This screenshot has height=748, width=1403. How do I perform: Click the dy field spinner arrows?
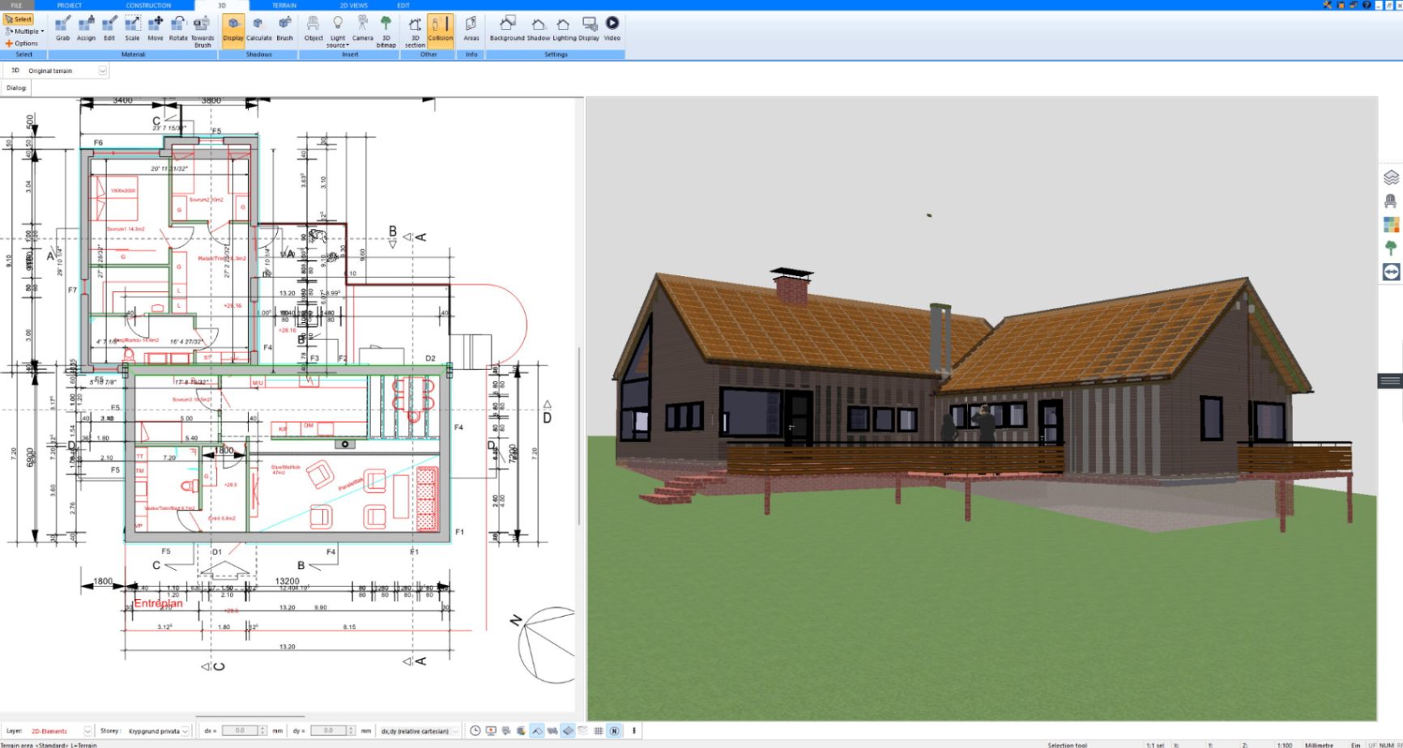pos(352,731)
